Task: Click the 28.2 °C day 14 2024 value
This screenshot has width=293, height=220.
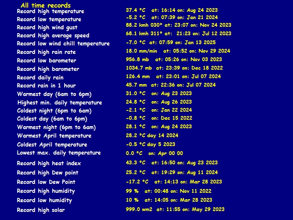Action: point(152,135)
